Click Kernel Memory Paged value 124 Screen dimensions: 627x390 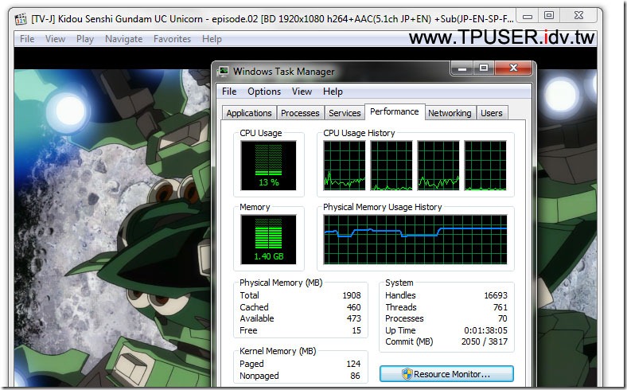tap(353, 364)
